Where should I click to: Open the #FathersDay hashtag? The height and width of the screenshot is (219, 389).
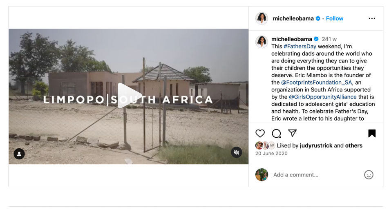300,47
